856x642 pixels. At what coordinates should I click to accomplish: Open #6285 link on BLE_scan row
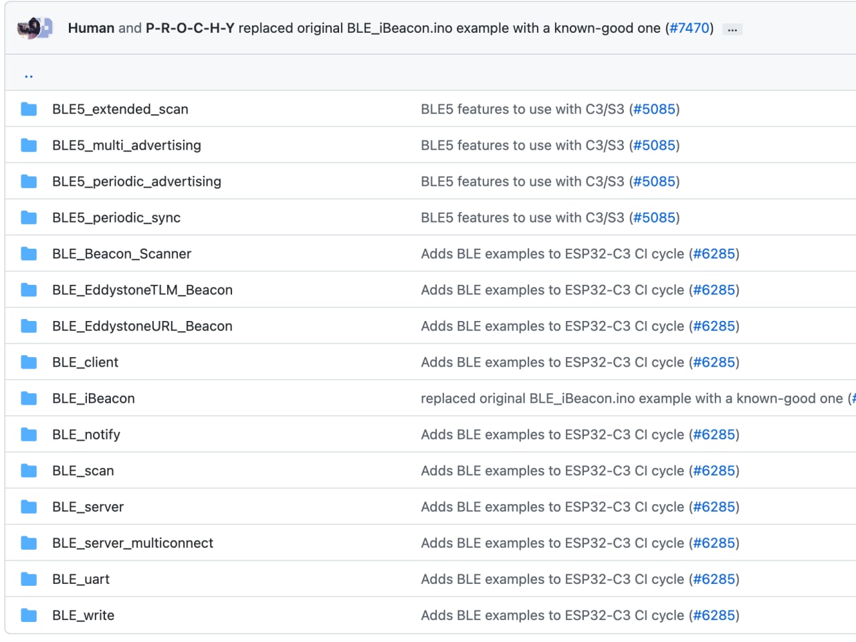click(714, 471)
